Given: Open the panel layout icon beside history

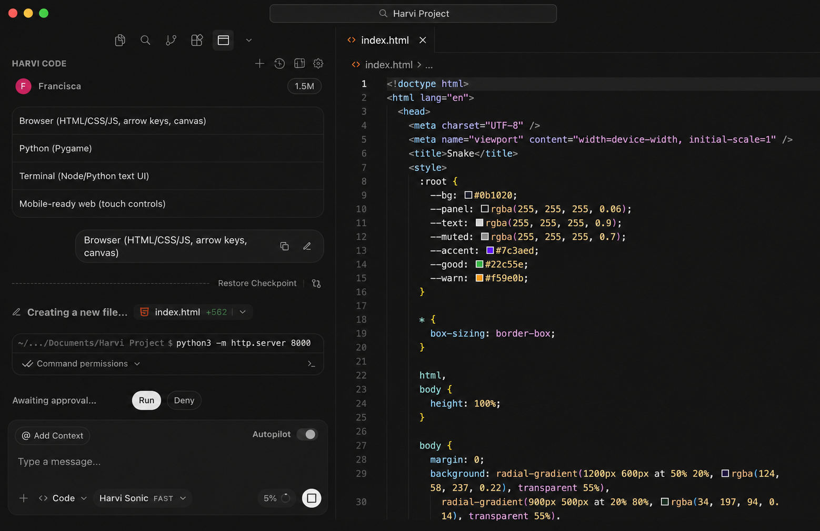Looking at the screenshot, I should click(x=299, y=64).
